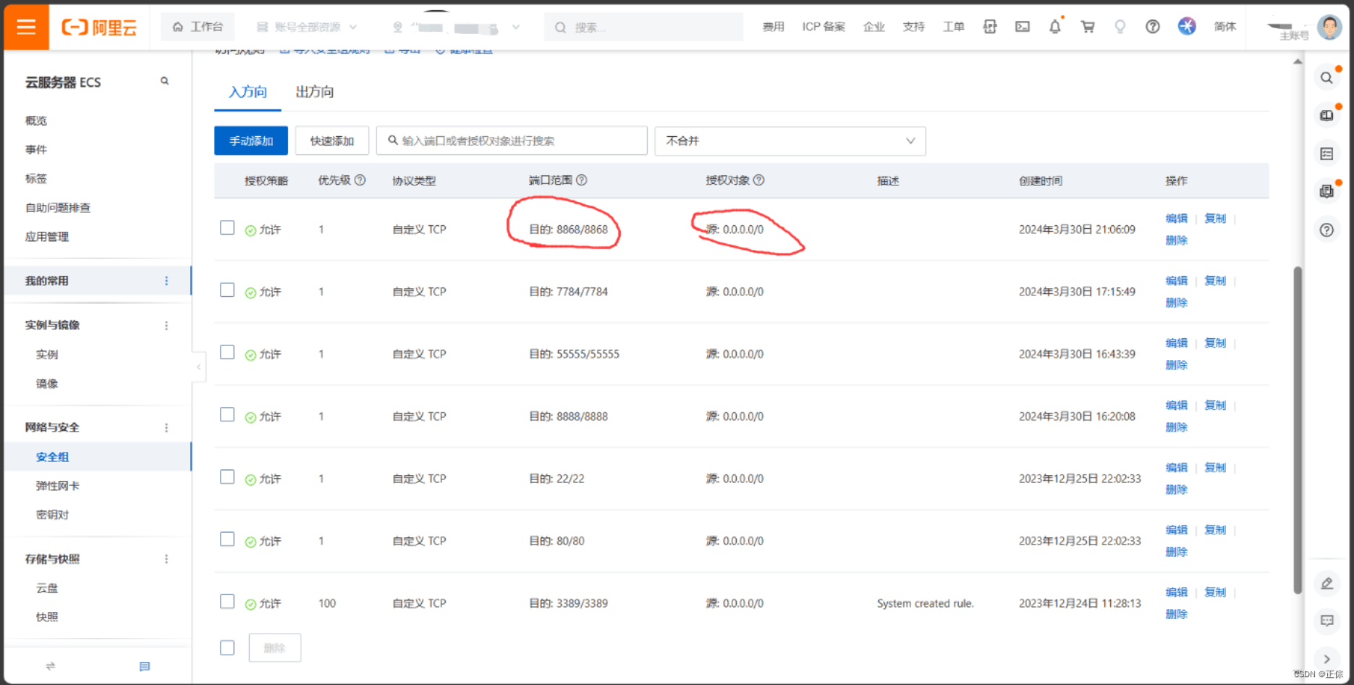Click the port or authorization object search field
The image size is (1354, 685).
[512, 141]
